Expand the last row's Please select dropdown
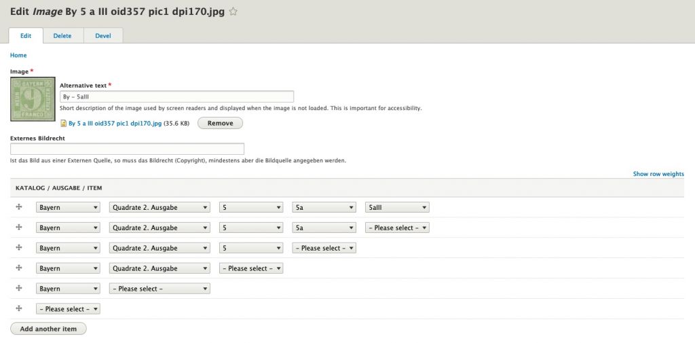The image size is (695, 343). pyautogui.click(x=68, y=309)
